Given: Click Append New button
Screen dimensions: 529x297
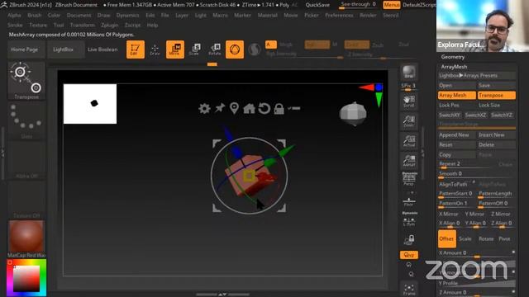Looking at the screenshot, I should click(457, 134).
